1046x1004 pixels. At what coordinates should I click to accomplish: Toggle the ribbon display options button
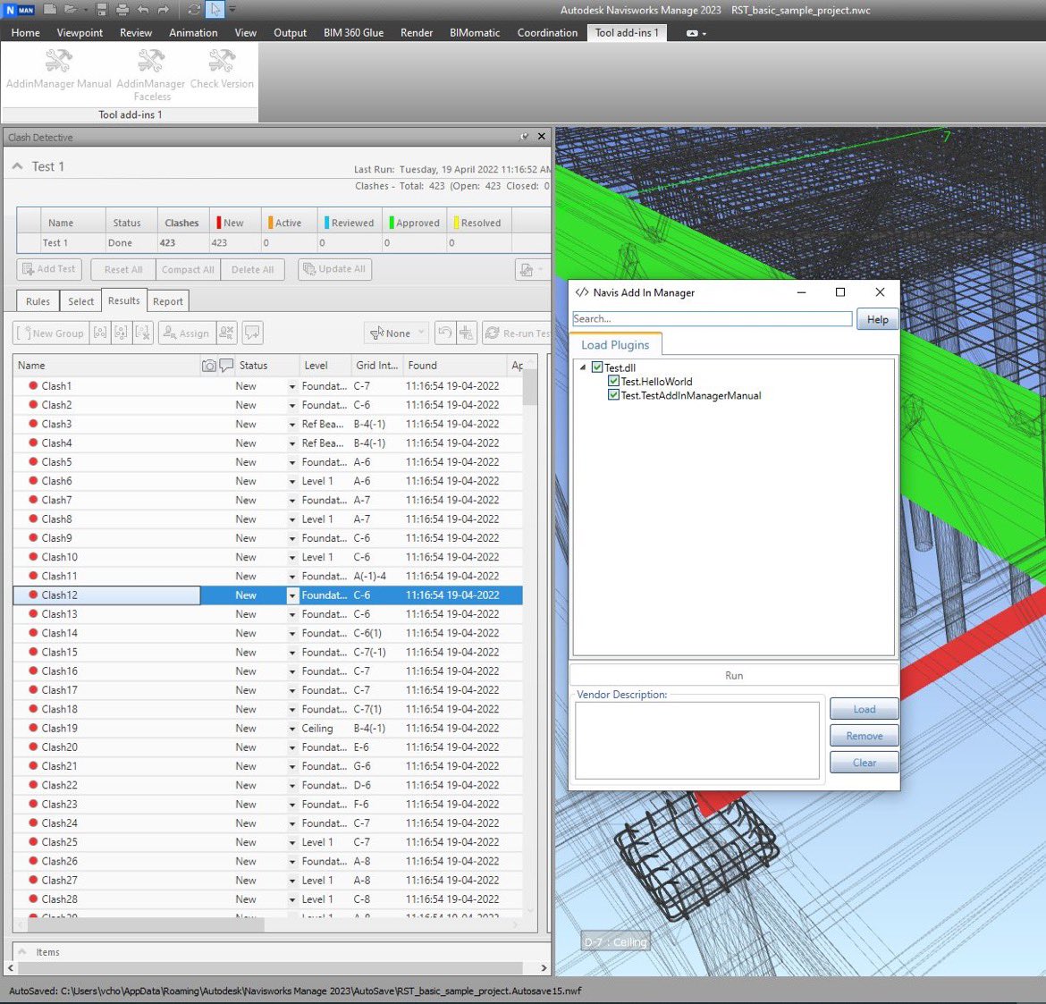[696, 33]
